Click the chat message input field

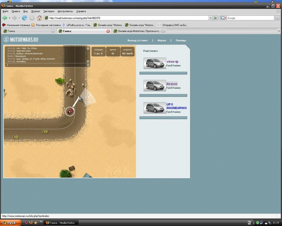46,65
